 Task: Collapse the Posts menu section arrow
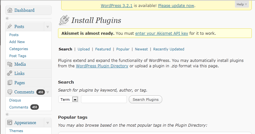[x=47, y=27]
